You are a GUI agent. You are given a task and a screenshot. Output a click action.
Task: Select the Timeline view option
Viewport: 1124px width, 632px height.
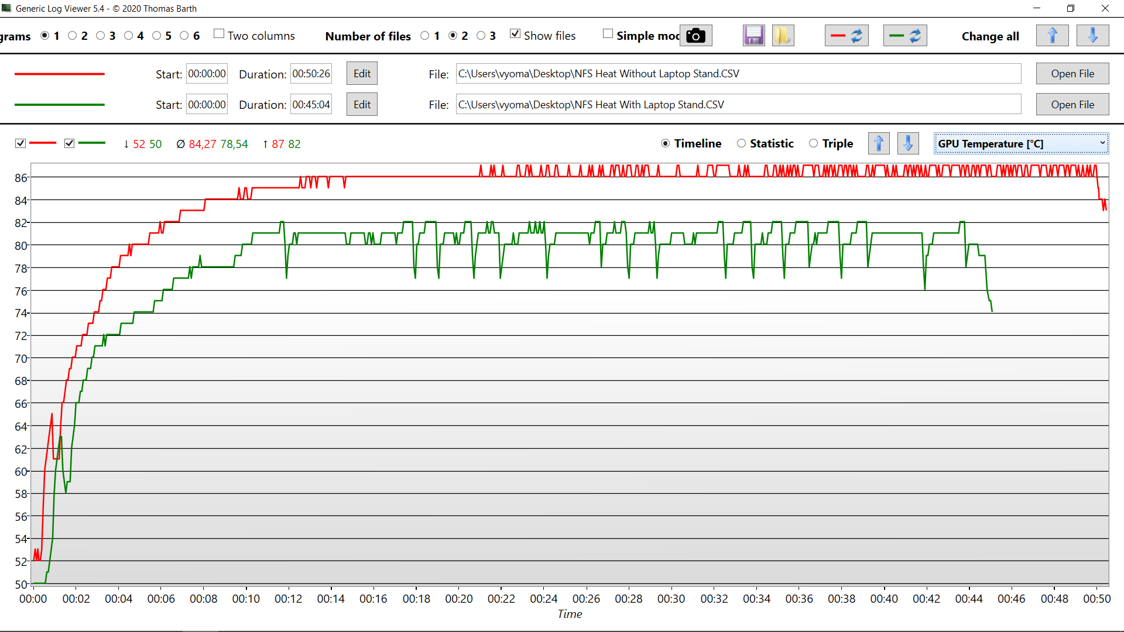click(x=666, y=143)
